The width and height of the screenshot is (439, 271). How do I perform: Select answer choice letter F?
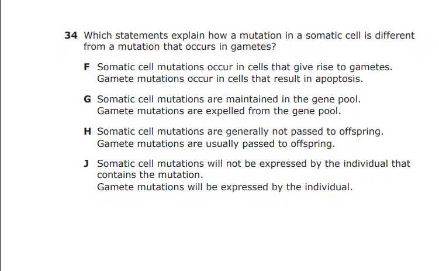pyautogui.click(x=87, y=67)
